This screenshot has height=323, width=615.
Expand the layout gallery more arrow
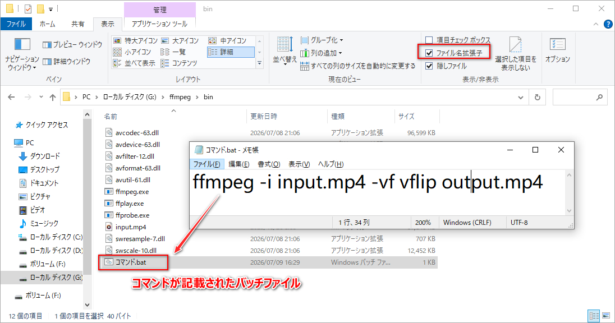pyautogui.click(x=260, y=63)
